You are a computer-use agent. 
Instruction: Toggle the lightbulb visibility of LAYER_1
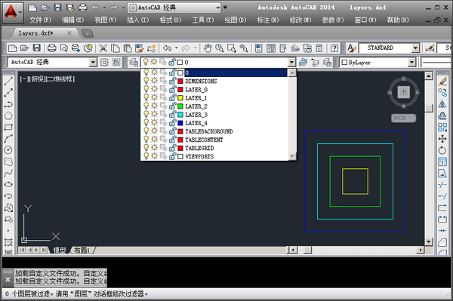pyautogui.click(x=146, y=97)
